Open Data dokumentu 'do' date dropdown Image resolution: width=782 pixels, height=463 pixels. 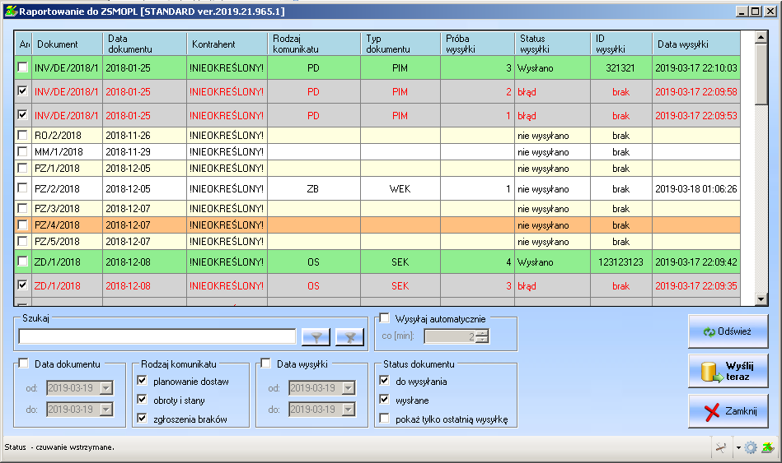106,410
